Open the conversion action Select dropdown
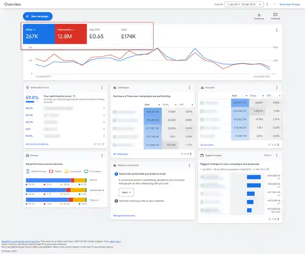This screenshot has width=305, height=254. tap(126, 192)
